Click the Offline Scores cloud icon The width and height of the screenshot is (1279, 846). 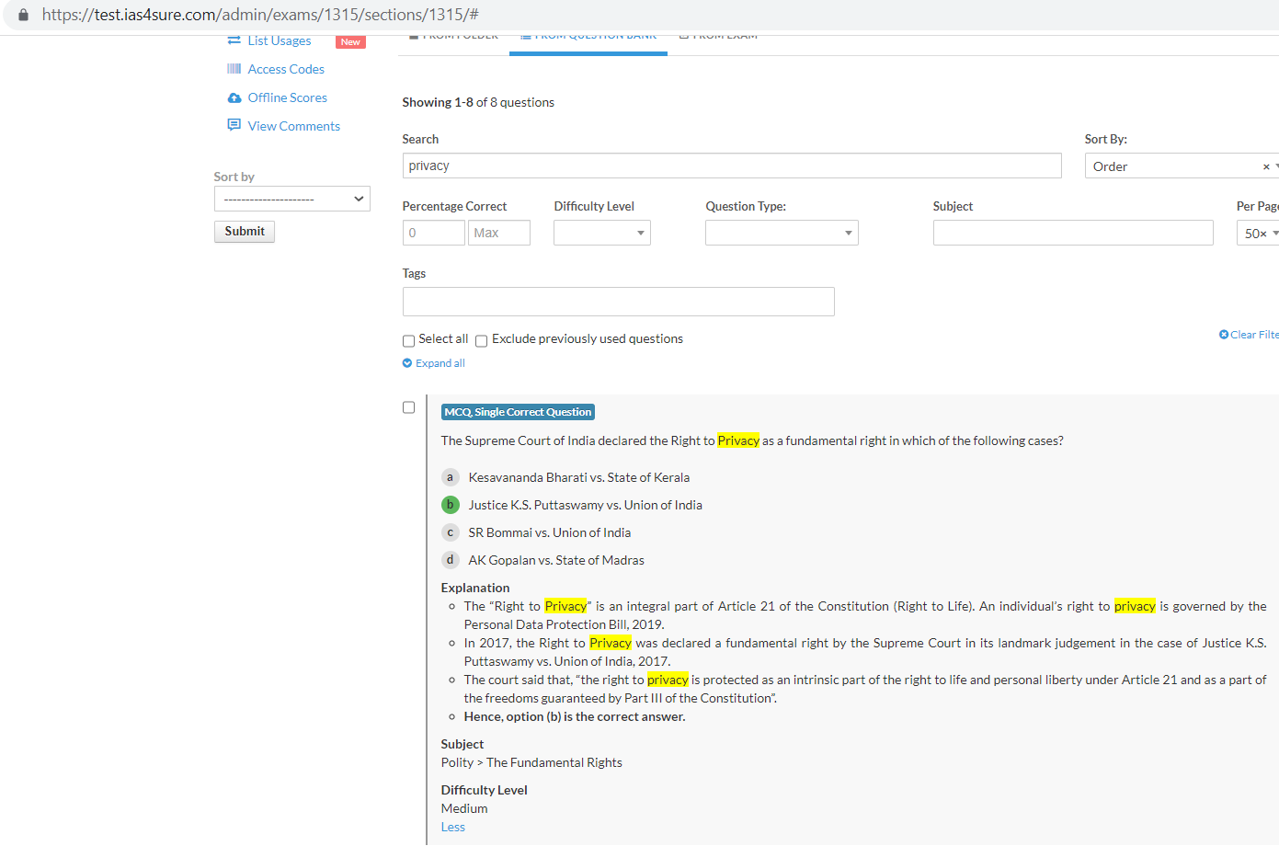(234, 97)
